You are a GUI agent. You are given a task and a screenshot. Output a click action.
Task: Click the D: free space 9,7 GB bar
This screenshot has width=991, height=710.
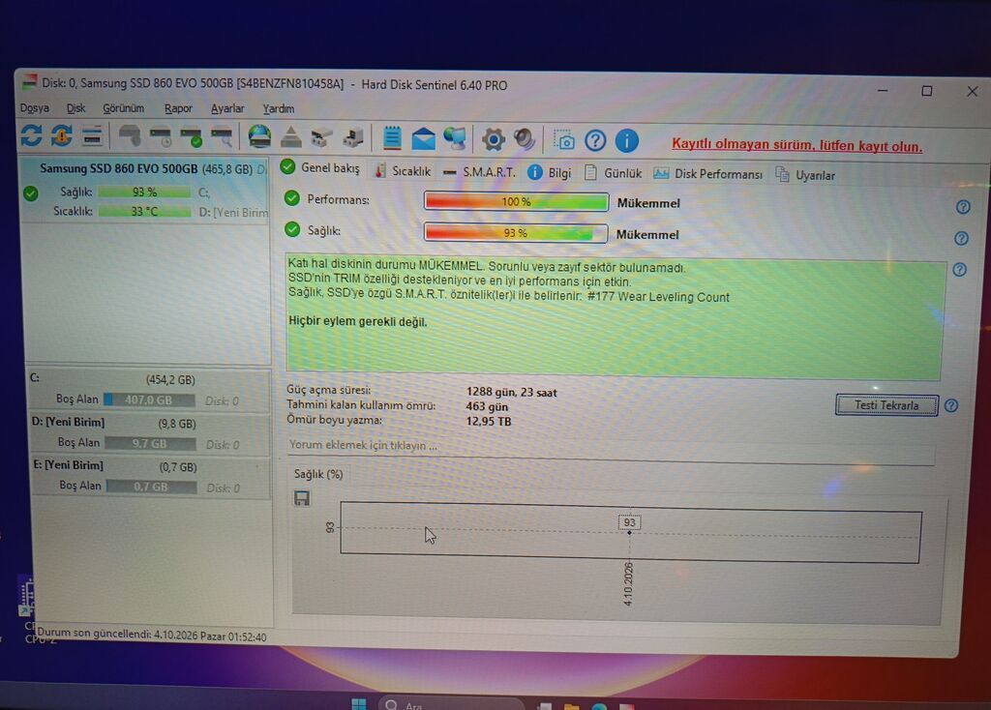pyautogui.click(x=150, y=443)
